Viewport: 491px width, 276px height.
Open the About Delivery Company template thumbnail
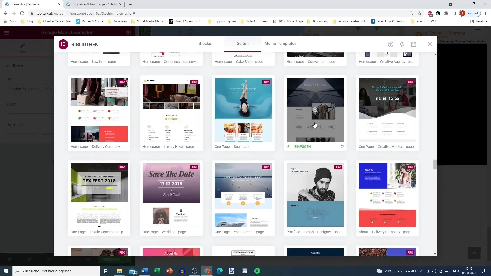(x=387, y=195)
